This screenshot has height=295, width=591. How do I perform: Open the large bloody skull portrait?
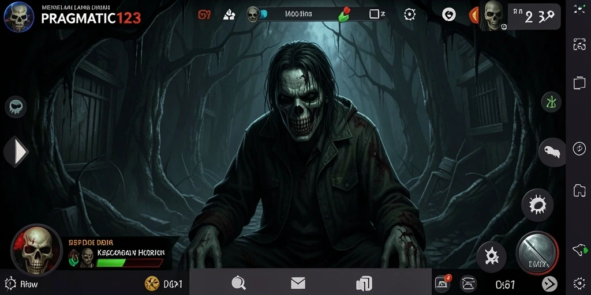[x=36, y=250]
